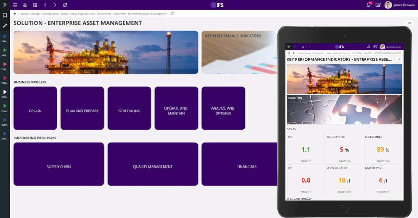This screenshot has width=418, height=218.
Task: Click the back navigation chevron
Action: [x=45, y=5]
